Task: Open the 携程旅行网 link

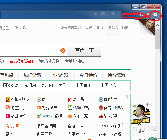Action: click(x=46, y=126)
